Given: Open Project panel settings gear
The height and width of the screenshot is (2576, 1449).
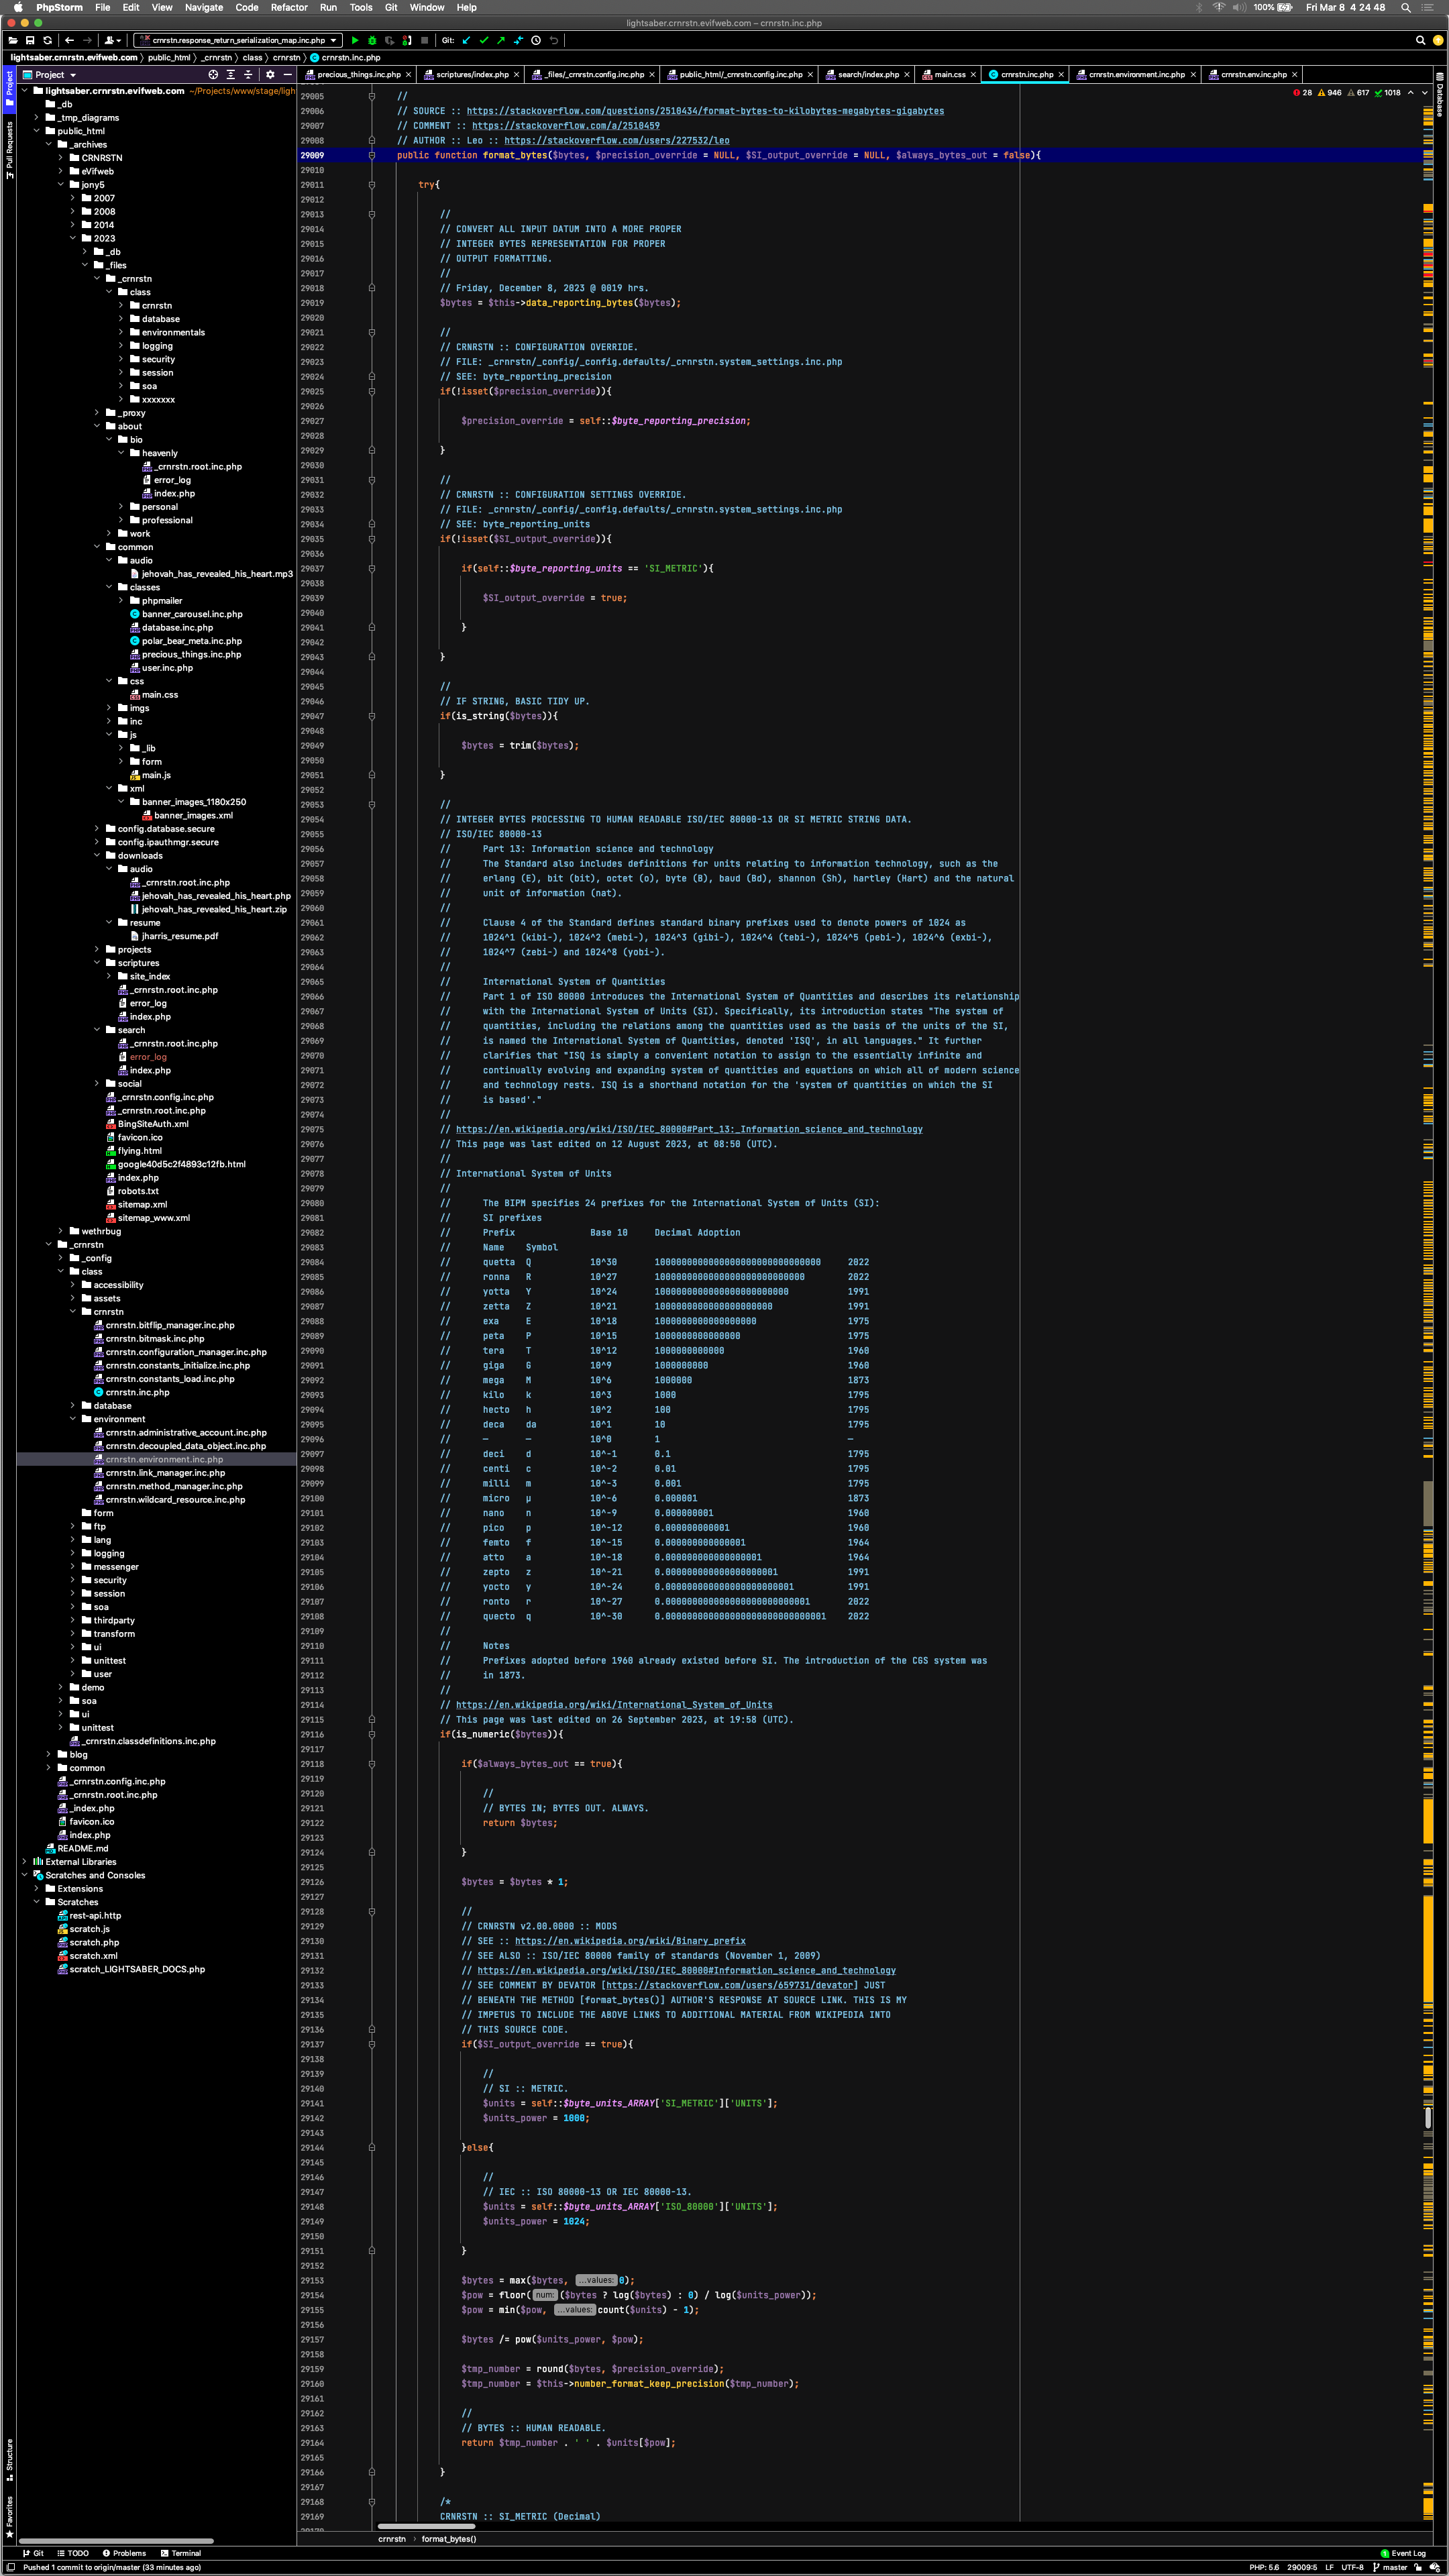Looking at the screenshot, I should (270, 74).
